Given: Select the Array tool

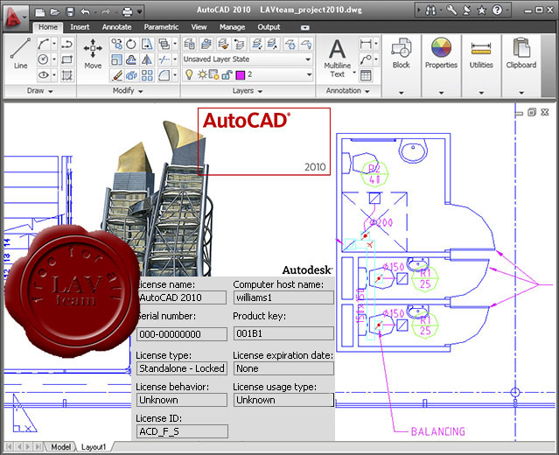Looking at the screenshot, I should (146, 75).
